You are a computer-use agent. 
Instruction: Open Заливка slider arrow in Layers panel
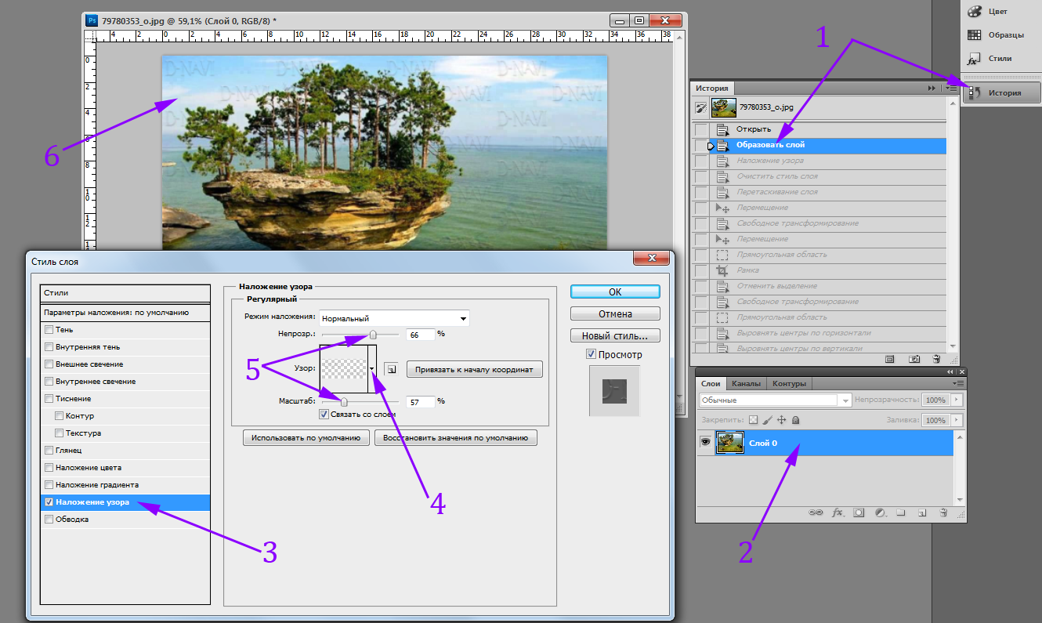[956, 420]
